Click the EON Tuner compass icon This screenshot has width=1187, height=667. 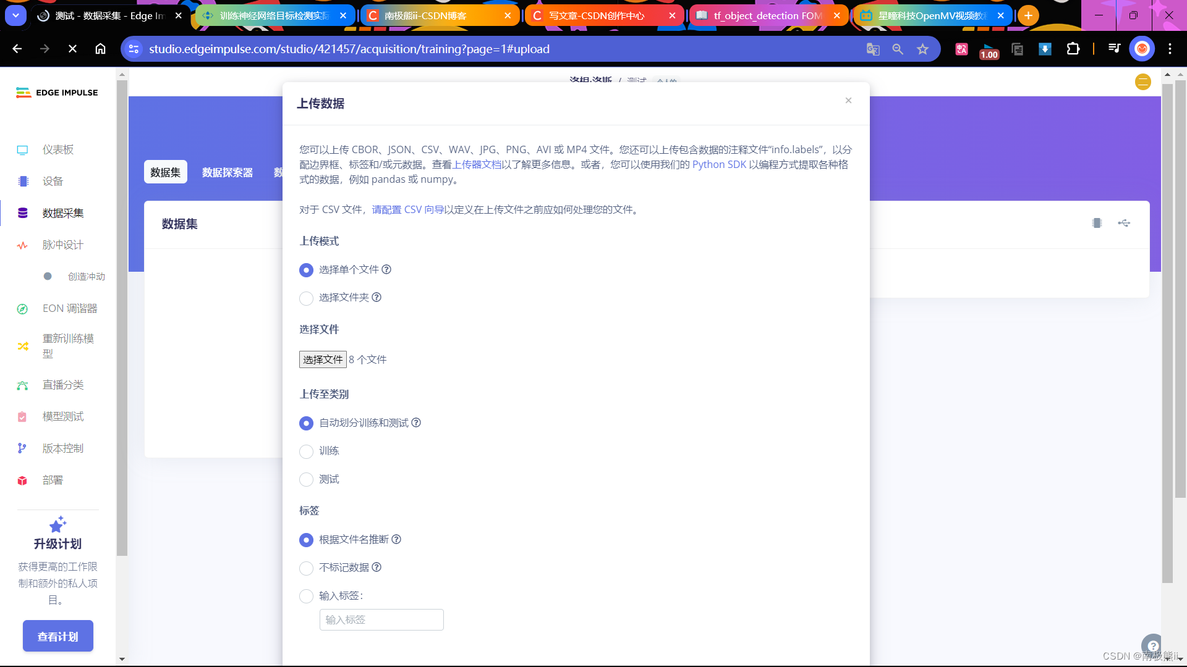pos(23,309)
